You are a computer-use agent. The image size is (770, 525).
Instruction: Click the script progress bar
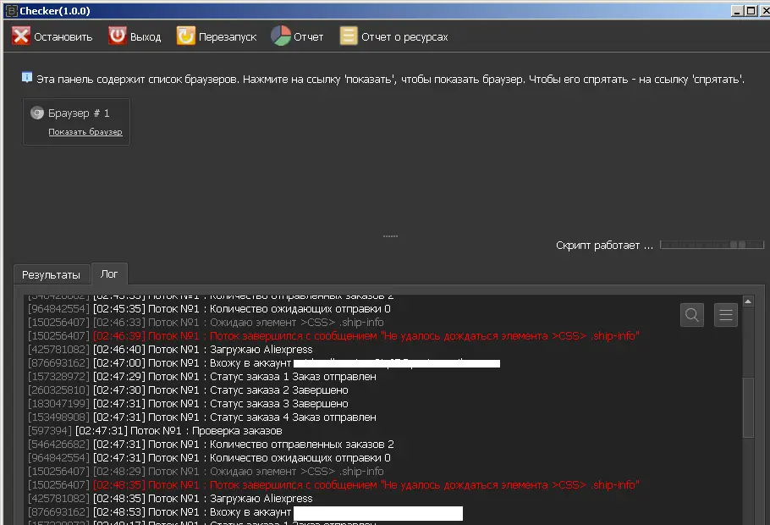point(712,245)
